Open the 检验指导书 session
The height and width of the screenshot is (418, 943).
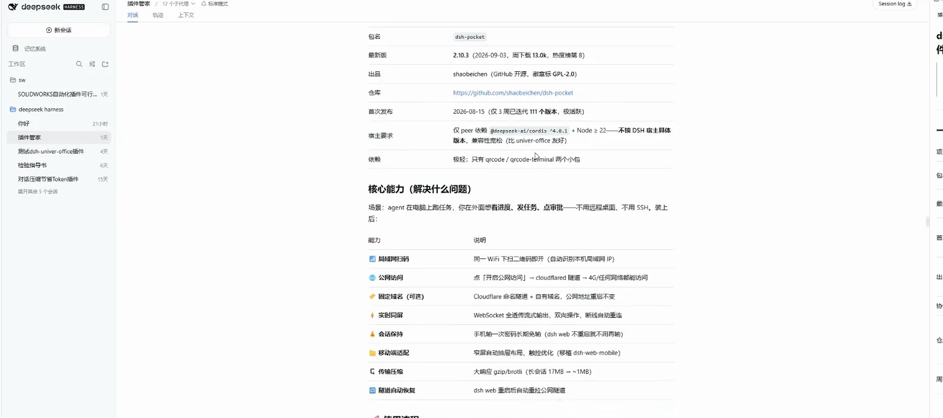tap(59, 165)
